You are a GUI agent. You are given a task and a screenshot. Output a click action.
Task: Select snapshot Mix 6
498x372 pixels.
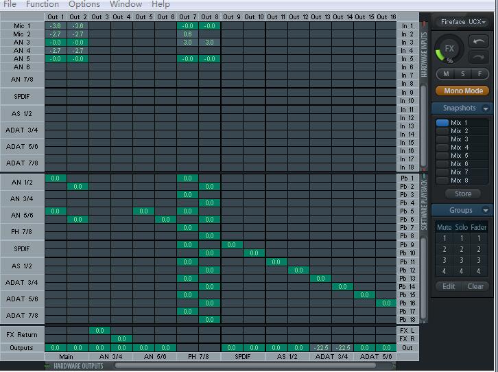pos(462,164)
